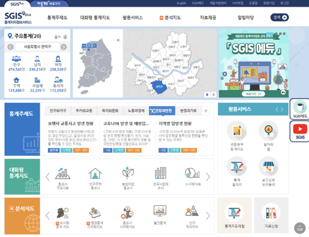Go to the next region in 주요통계
This screenshot has width=309, height=237.
pos(64,47)
